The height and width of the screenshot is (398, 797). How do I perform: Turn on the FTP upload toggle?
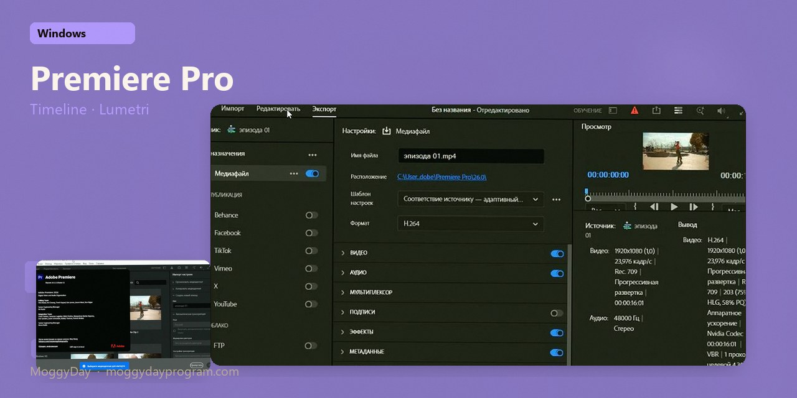pos(310,346)
